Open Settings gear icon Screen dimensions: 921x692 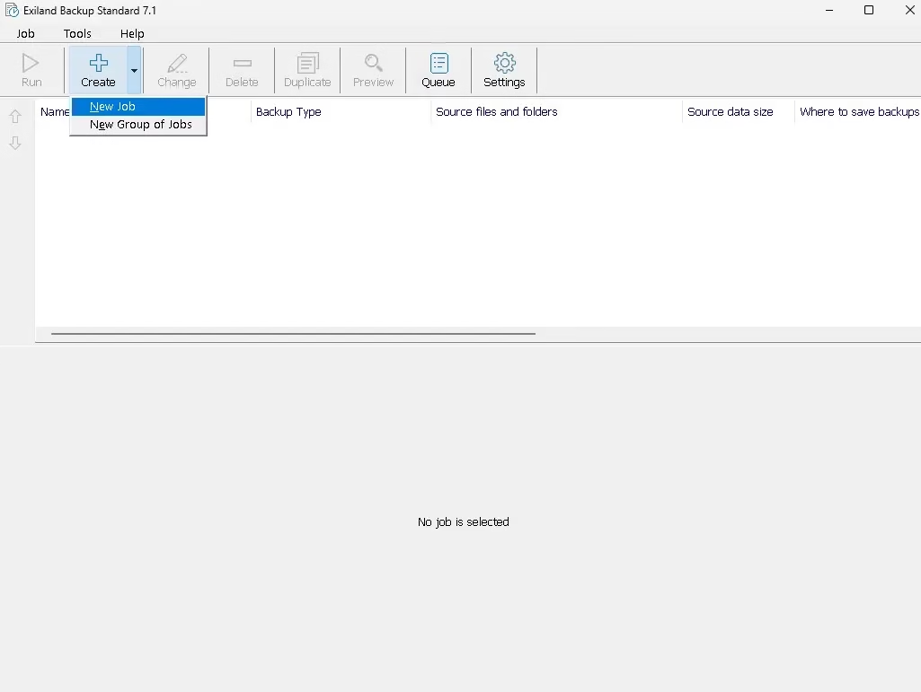[504, 64]
